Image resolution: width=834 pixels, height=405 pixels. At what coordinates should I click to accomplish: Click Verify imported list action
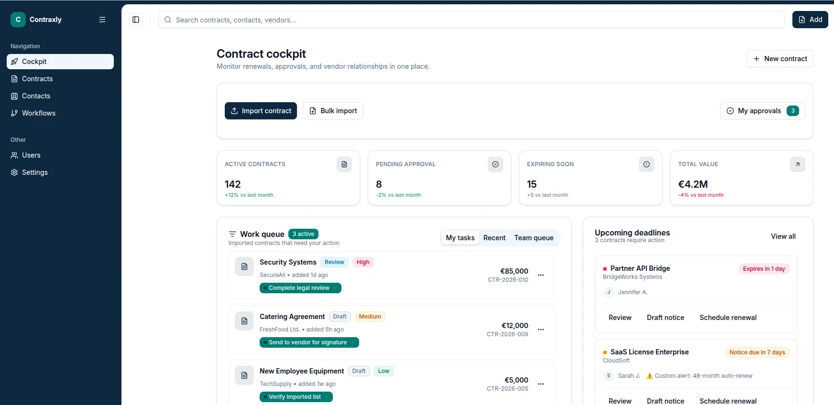tap(296, 397)
